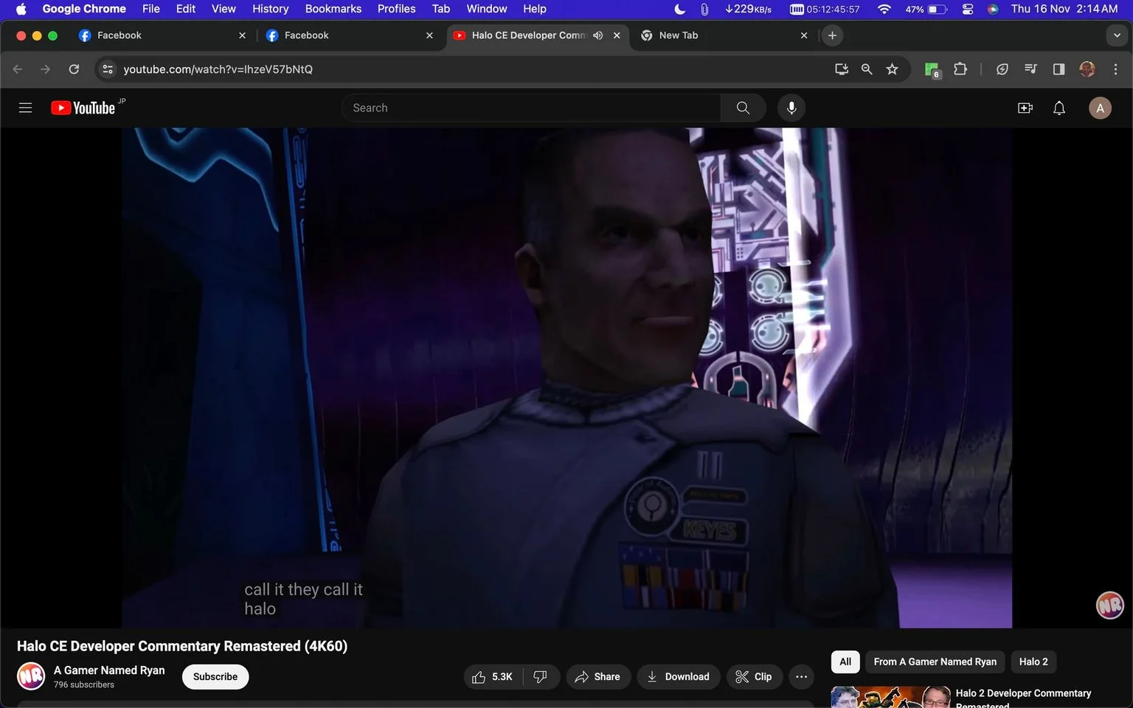Like the video with thumbs up
The height and width of the screenshot is (708, 1133).
click(x=493, y=677)
